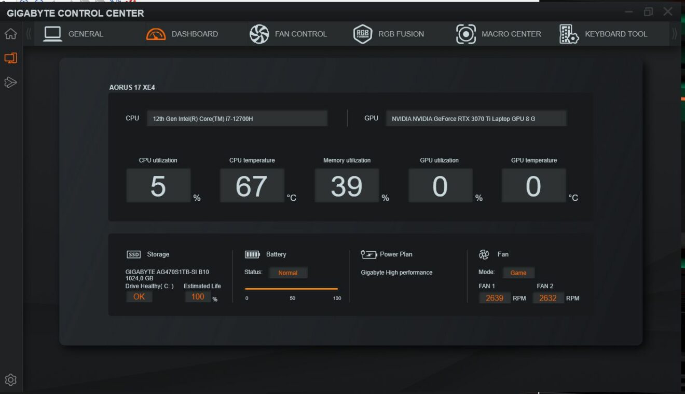Open the CPU model dropdown field
The image size is (685, 394).
237,118
